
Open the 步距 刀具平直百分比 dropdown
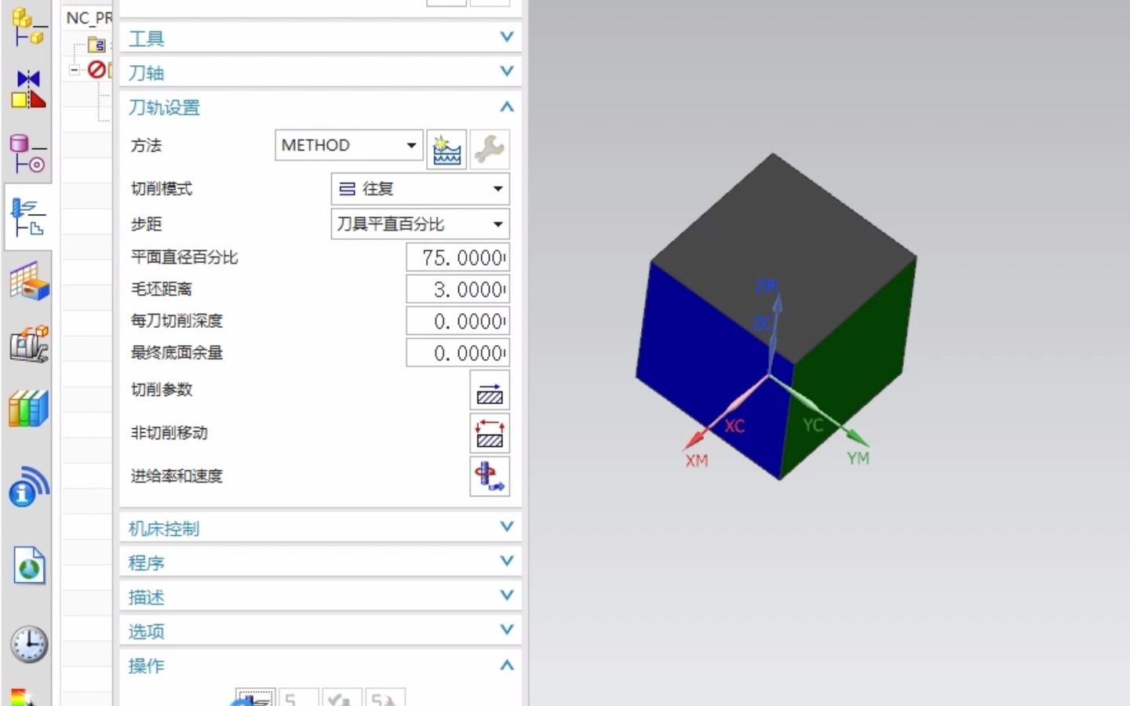pos(420,224)
